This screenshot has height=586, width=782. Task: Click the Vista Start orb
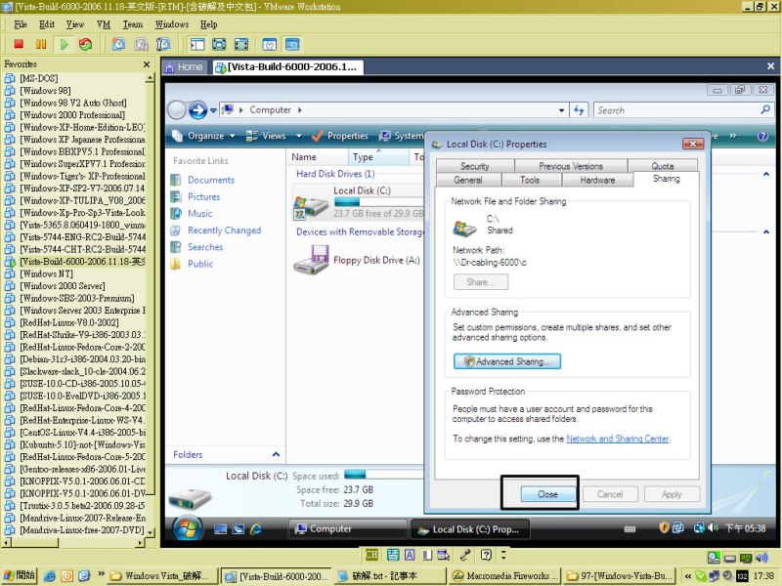(188, 528)
